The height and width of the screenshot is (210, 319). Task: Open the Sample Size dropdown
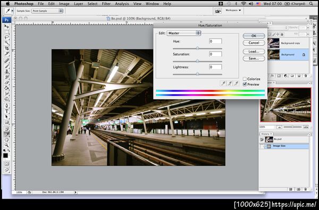pos(47,11)
